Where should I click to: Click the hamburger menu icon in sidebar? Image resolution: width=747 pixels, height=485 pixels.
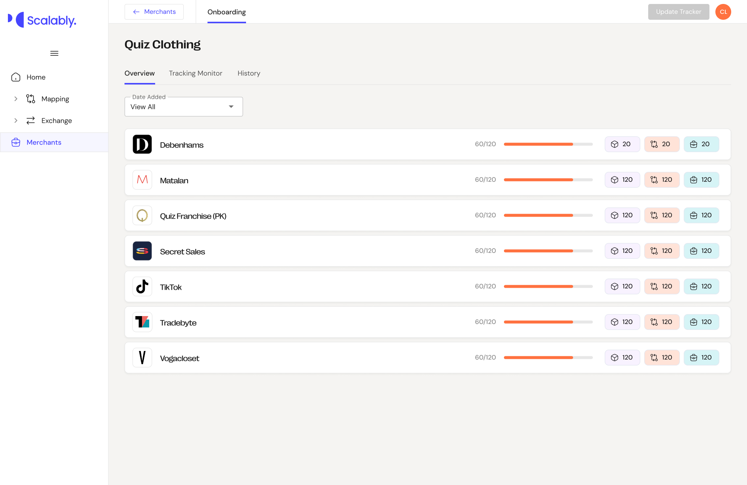(x=54, y=53)
